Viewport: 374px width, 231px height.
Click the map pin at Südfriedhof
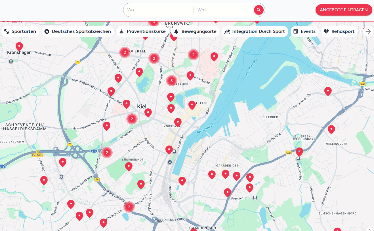129,166
